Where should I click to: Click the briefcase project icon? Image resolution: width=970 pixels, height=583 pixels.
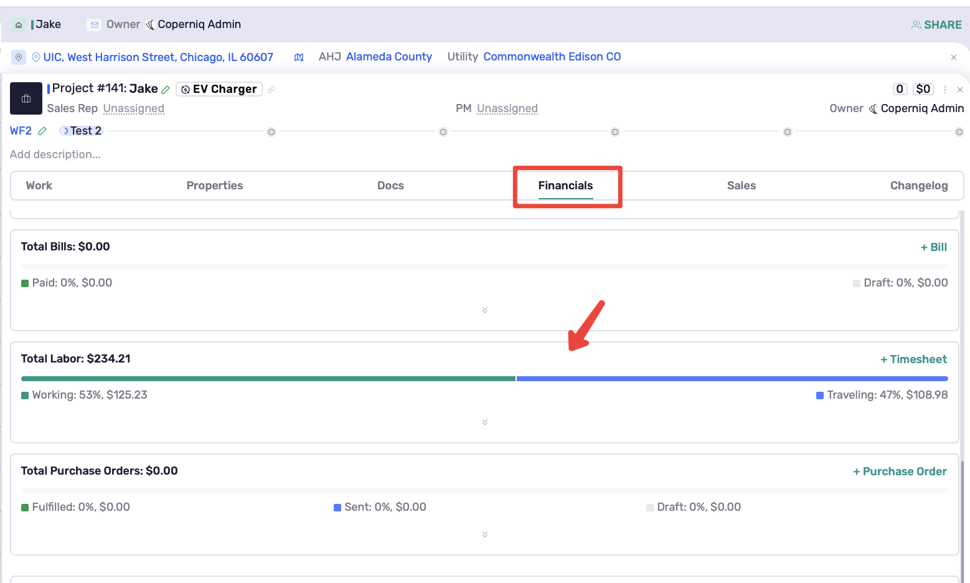click(26, 98)
